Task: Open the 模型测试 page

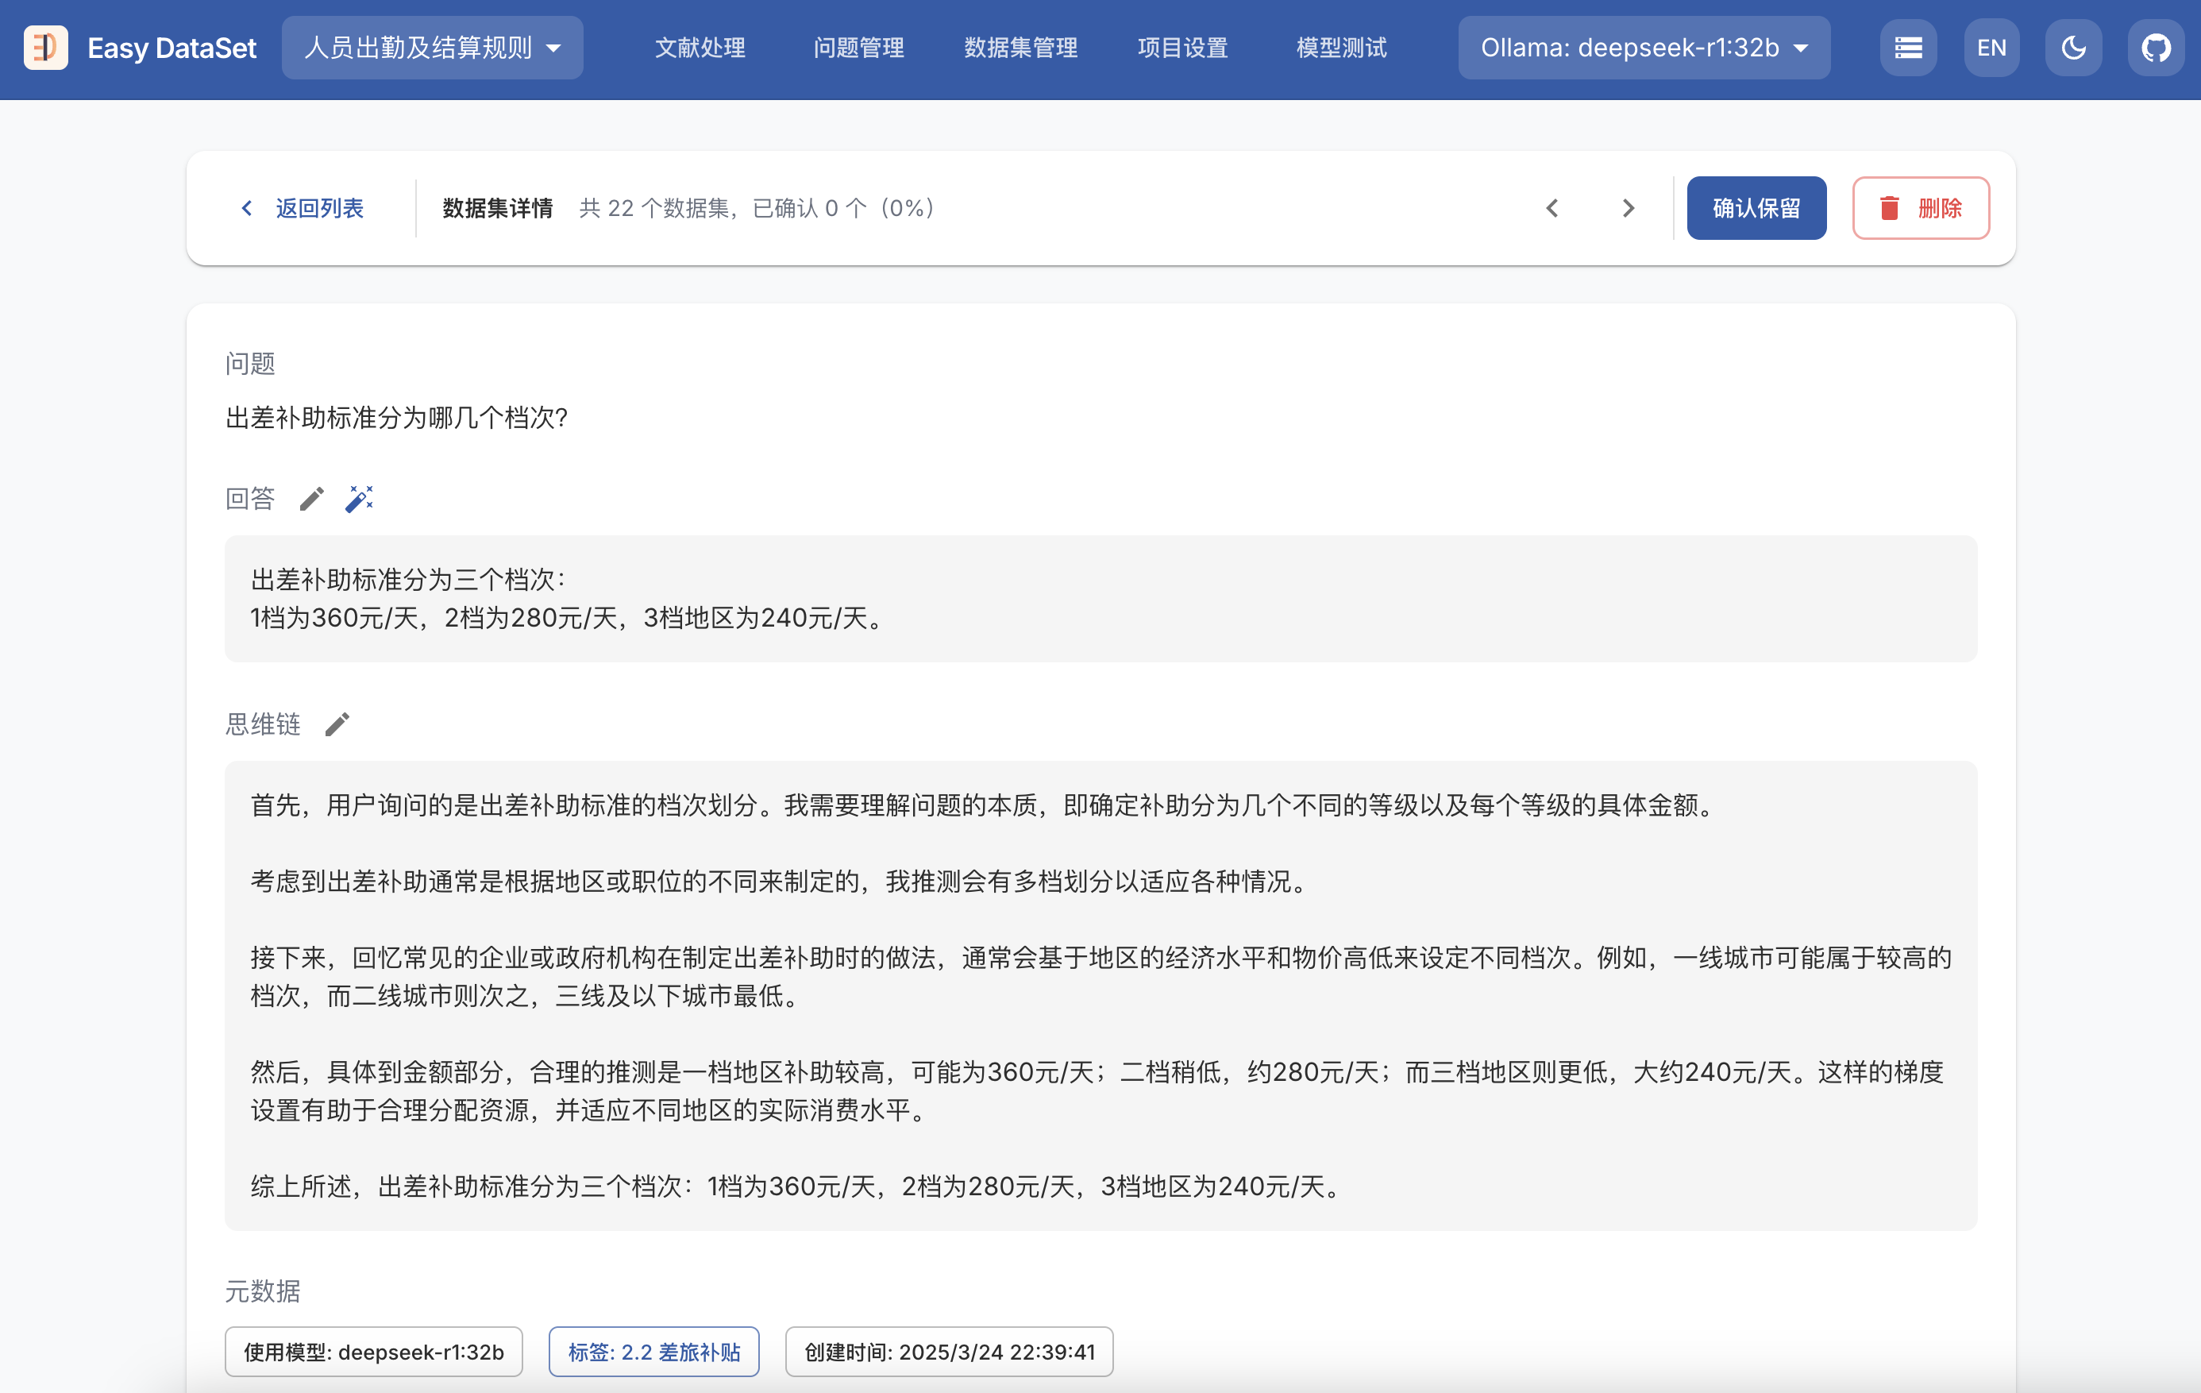Action: [x=1341, y=48]
